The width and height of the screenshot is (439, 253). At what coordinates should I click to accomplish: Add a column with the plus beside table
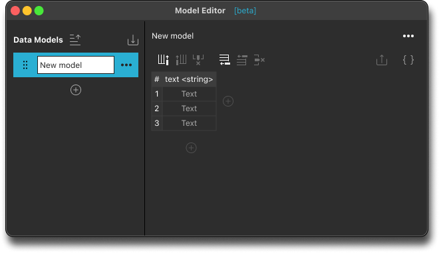pos(228,101)
